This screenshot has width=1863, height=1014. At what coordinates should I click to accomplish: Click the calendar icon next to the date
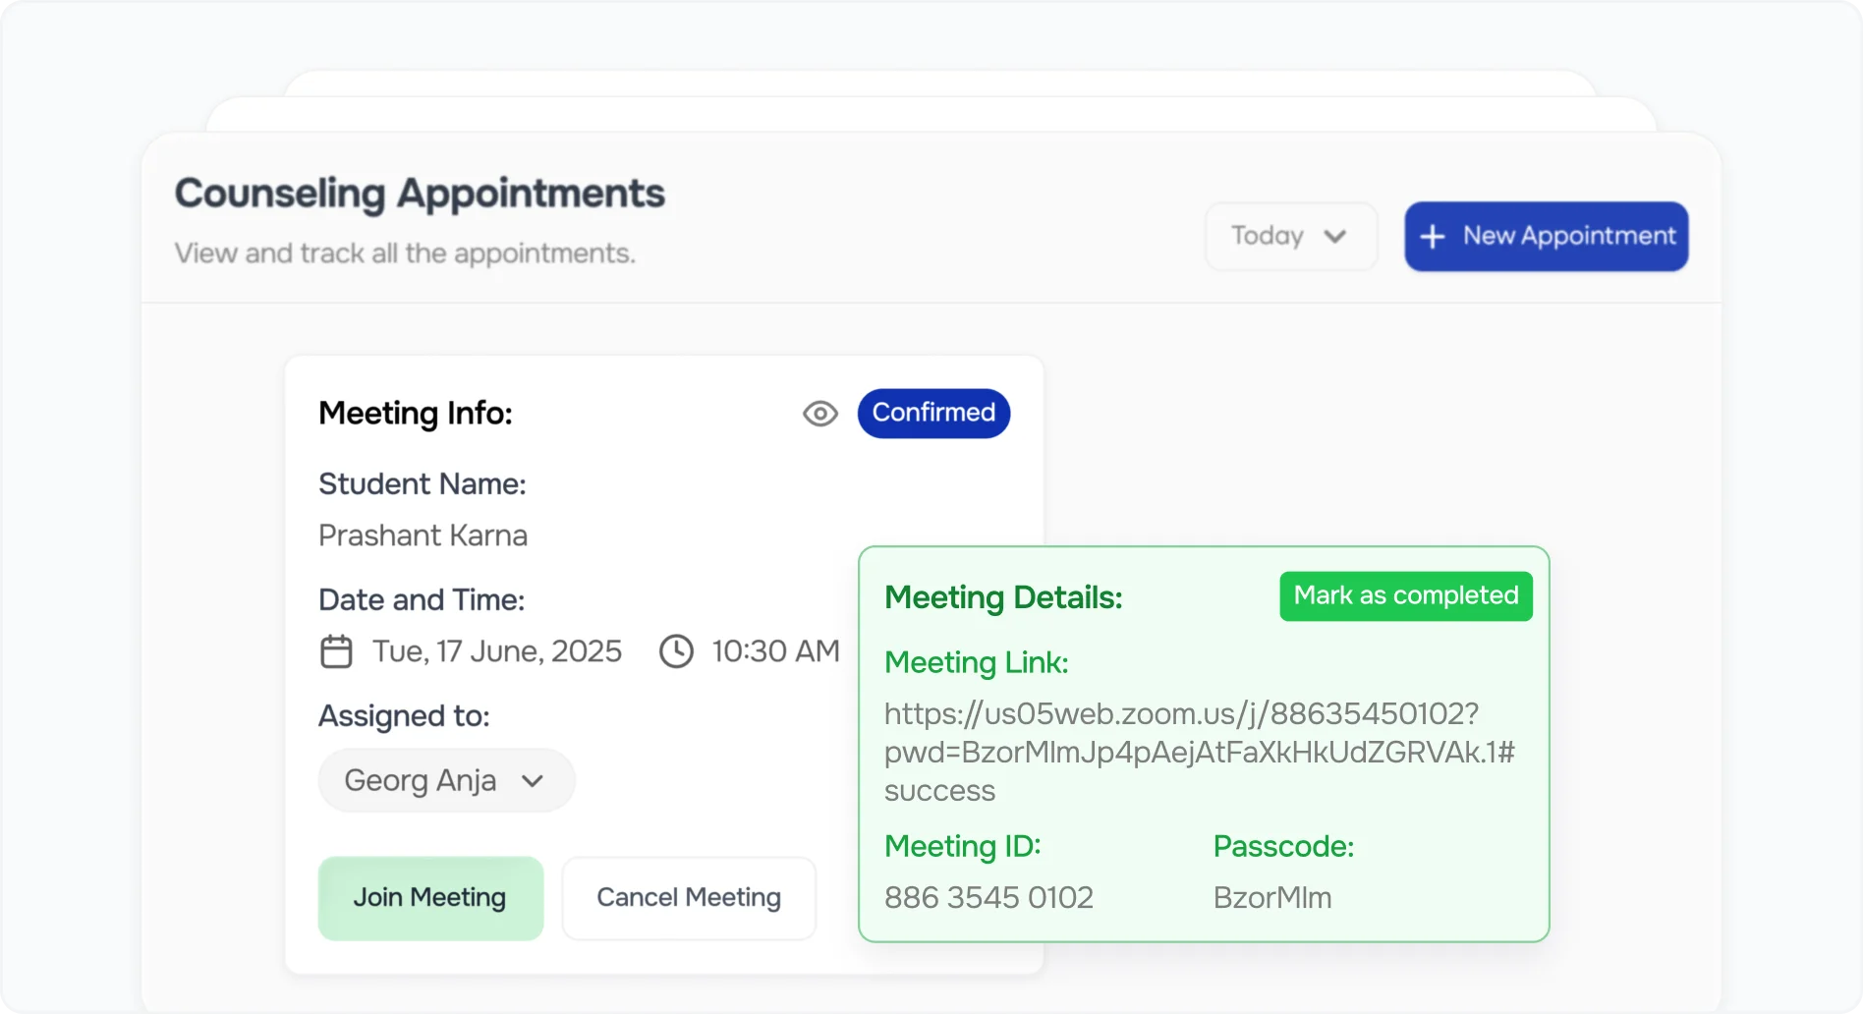[336, 651]
